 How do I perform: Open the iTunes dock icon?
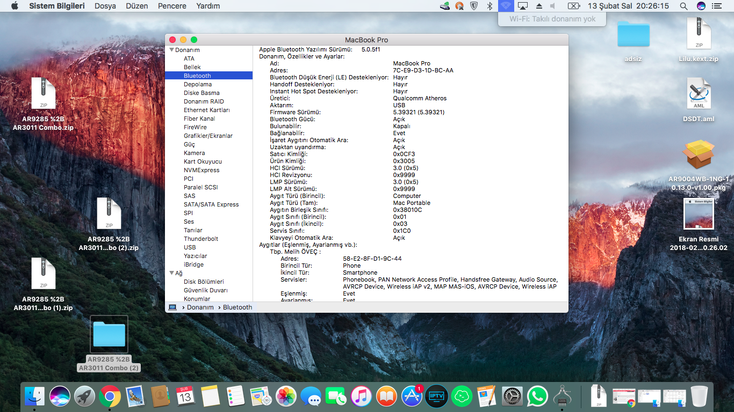click(361, 397)
